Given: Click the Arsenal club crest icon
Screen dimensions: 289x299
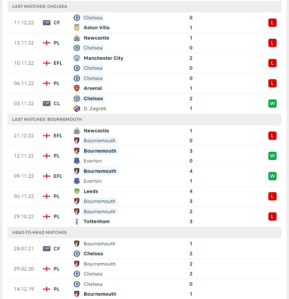Looking at the screenshot, I should point(77,88).
